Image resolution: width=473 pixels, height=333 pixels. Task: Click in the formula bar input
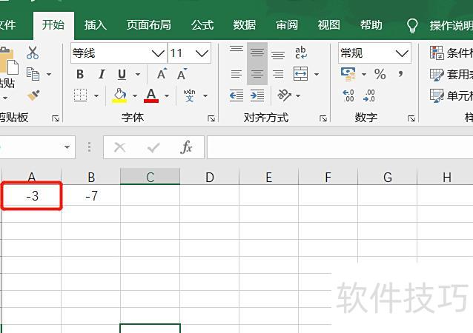[x=340, y=147]
